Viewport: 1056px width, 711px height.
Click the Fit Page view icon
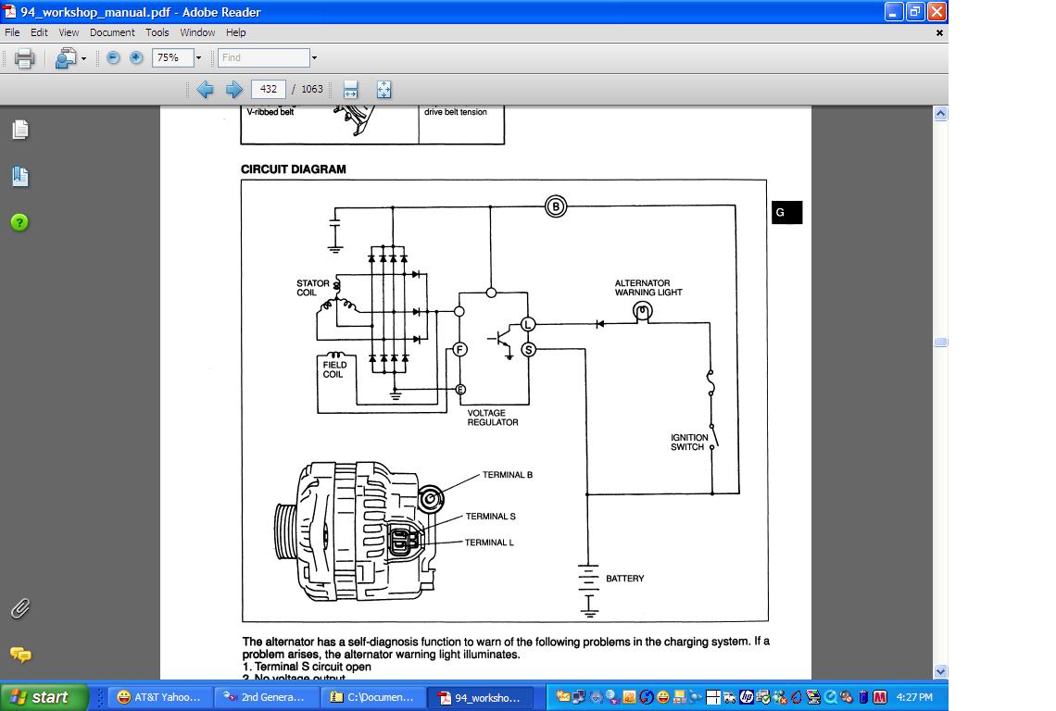click(x=383, y=89)
